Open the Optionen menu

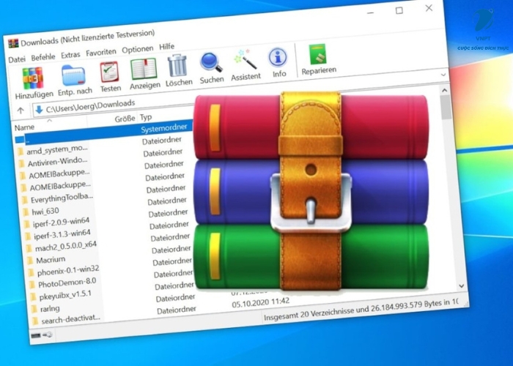pos(138,50)
